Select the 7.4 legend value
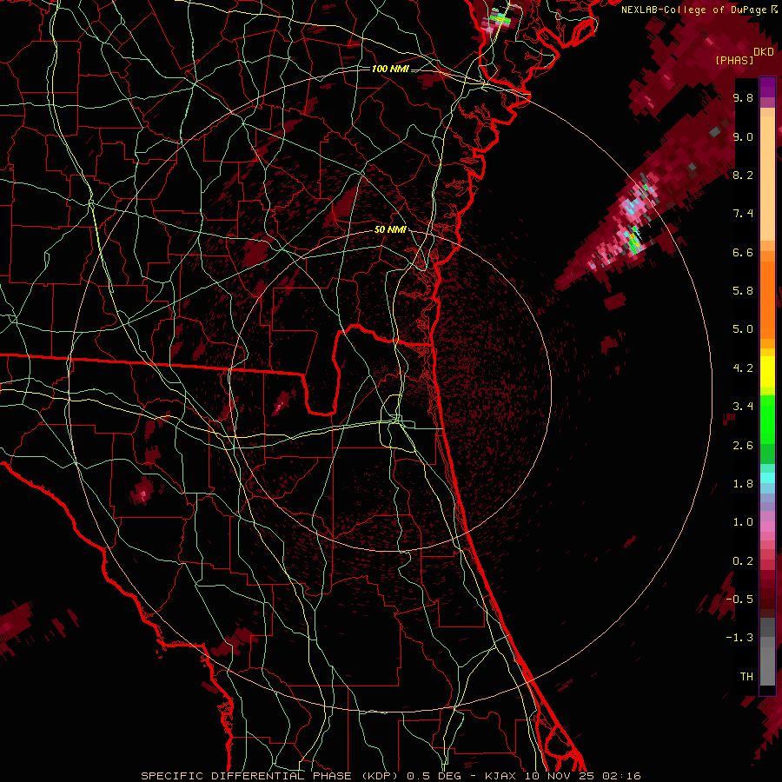This screenshot has width=782, height=782. 743,214
